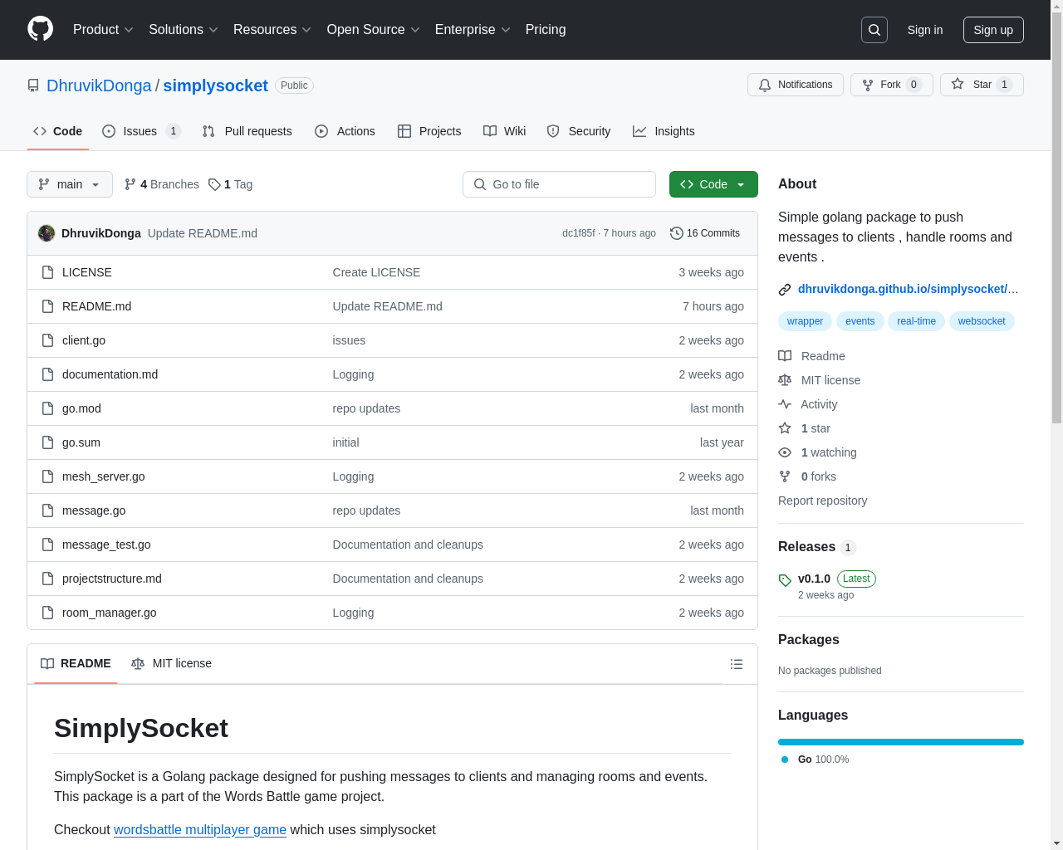Click the README outline list icon

pos(737,664)
